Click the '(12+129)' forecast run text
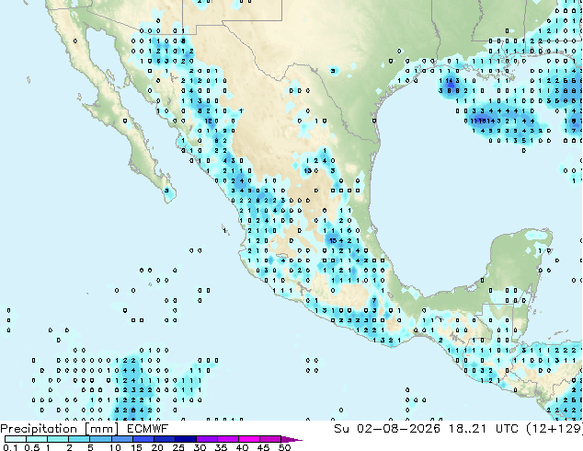Image resolution: width=583 pixels, height=451 pixels. (554, 429)
